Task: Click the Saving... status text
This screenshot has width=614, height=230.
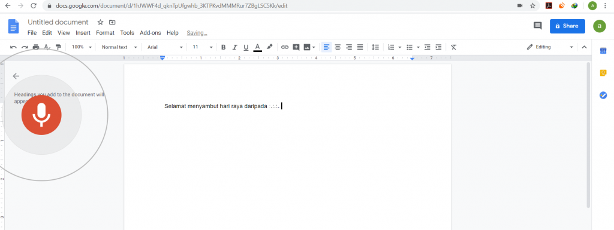Action: 197,33
